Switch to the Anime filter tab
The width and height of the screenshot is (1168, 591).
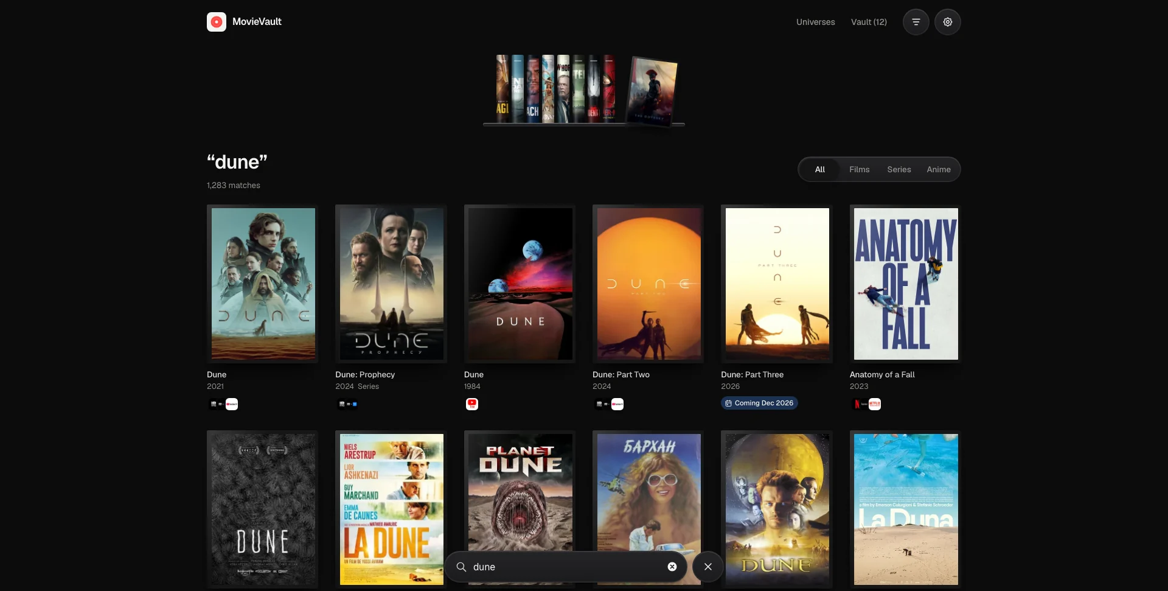939,169
